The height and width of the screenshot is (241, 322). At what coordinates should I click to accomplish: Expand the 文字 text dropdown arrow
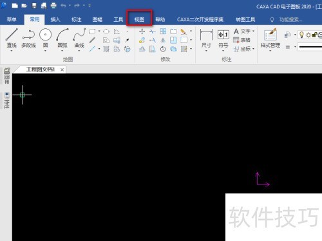(x=254, y=31)
